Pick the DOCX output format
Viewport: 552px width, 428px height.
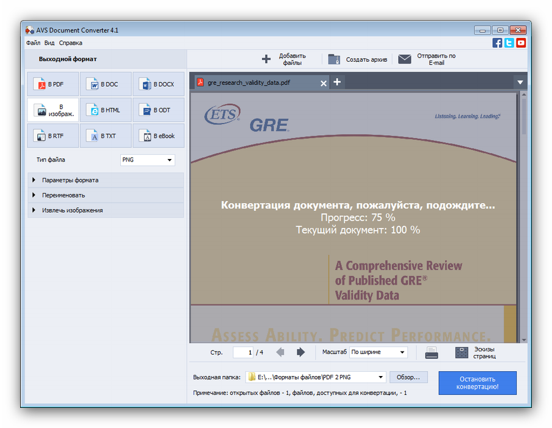[158, 84]
